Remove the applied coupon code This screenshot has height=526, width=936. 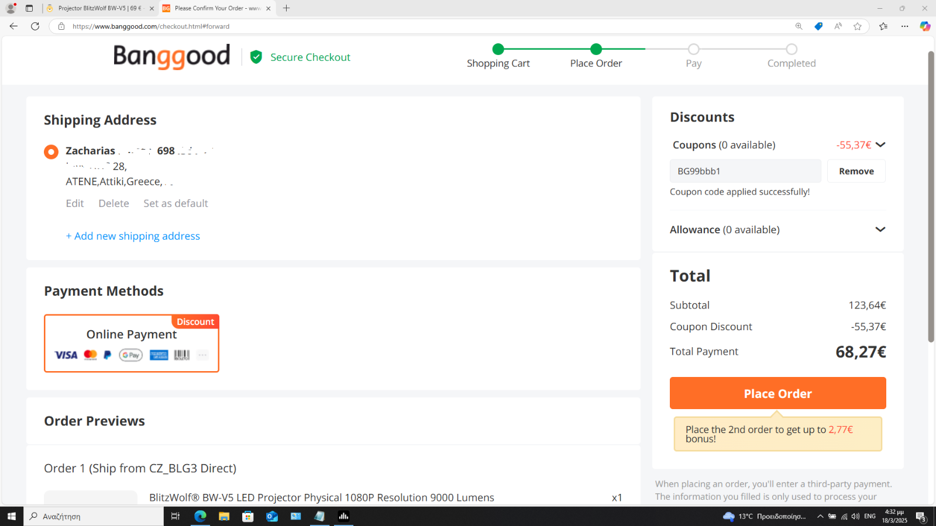856,171
